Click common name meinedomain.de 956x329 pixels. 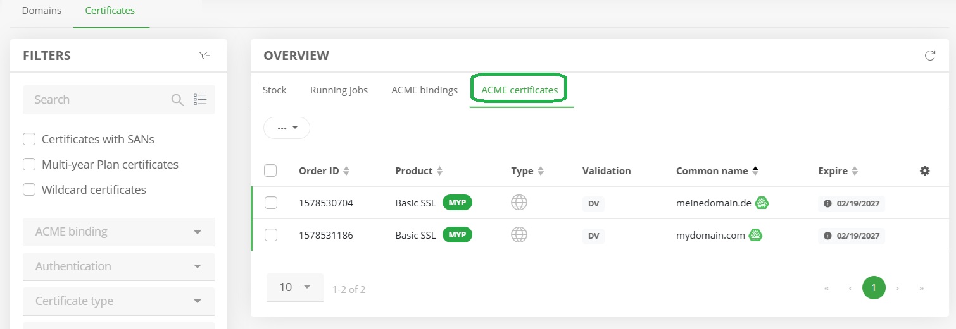(x=714, y=203)
